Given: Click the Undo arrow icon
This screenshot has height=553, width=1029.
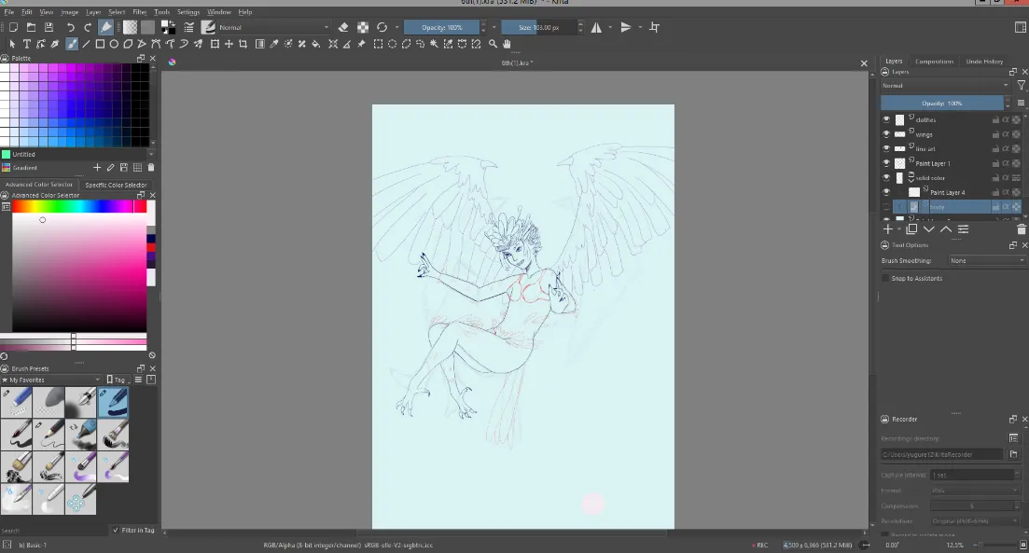Looking at the screenshot, I should [70, 27].
